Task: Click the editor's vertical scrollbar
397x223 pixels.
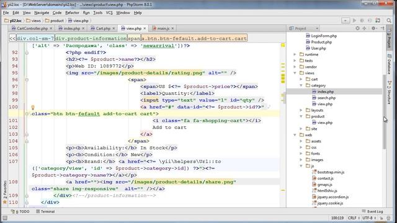Action: (x=285, y=97)
